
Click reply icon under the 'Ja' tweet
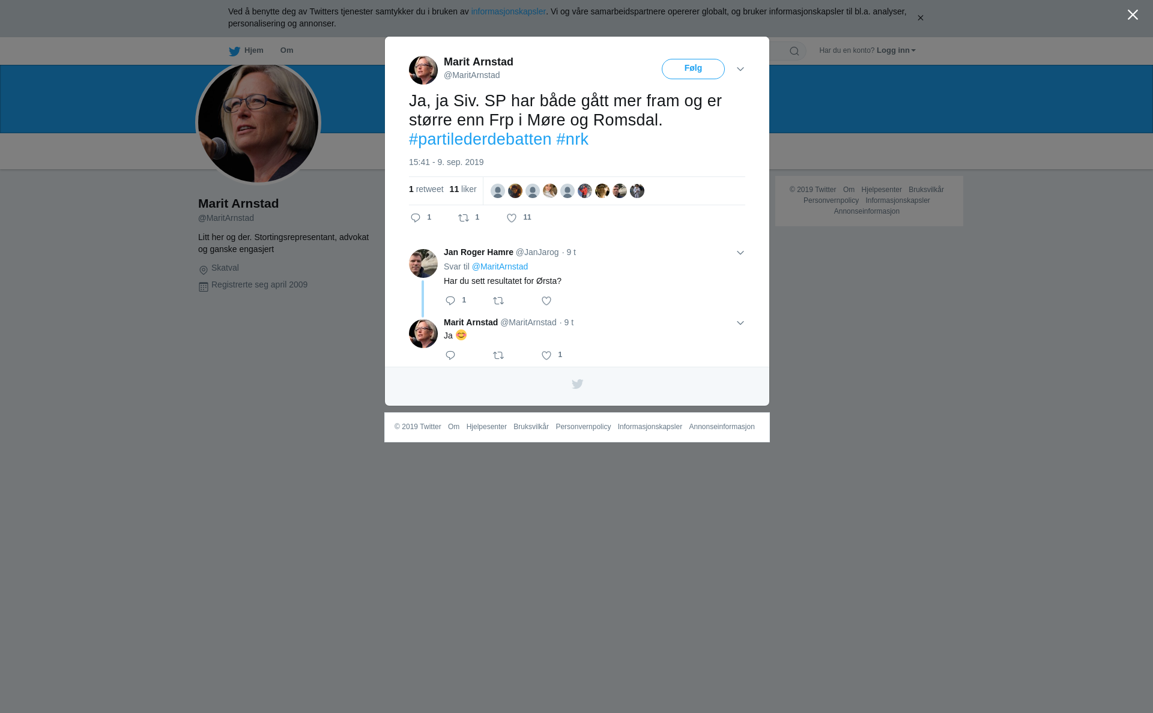pos(450,355)
